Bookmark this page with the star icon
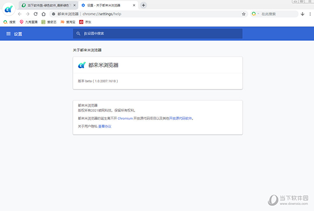 coord(243,14)
